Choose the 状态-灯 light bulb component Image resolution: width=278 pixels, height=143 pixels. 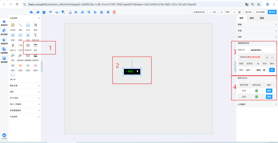coord(13,46)
